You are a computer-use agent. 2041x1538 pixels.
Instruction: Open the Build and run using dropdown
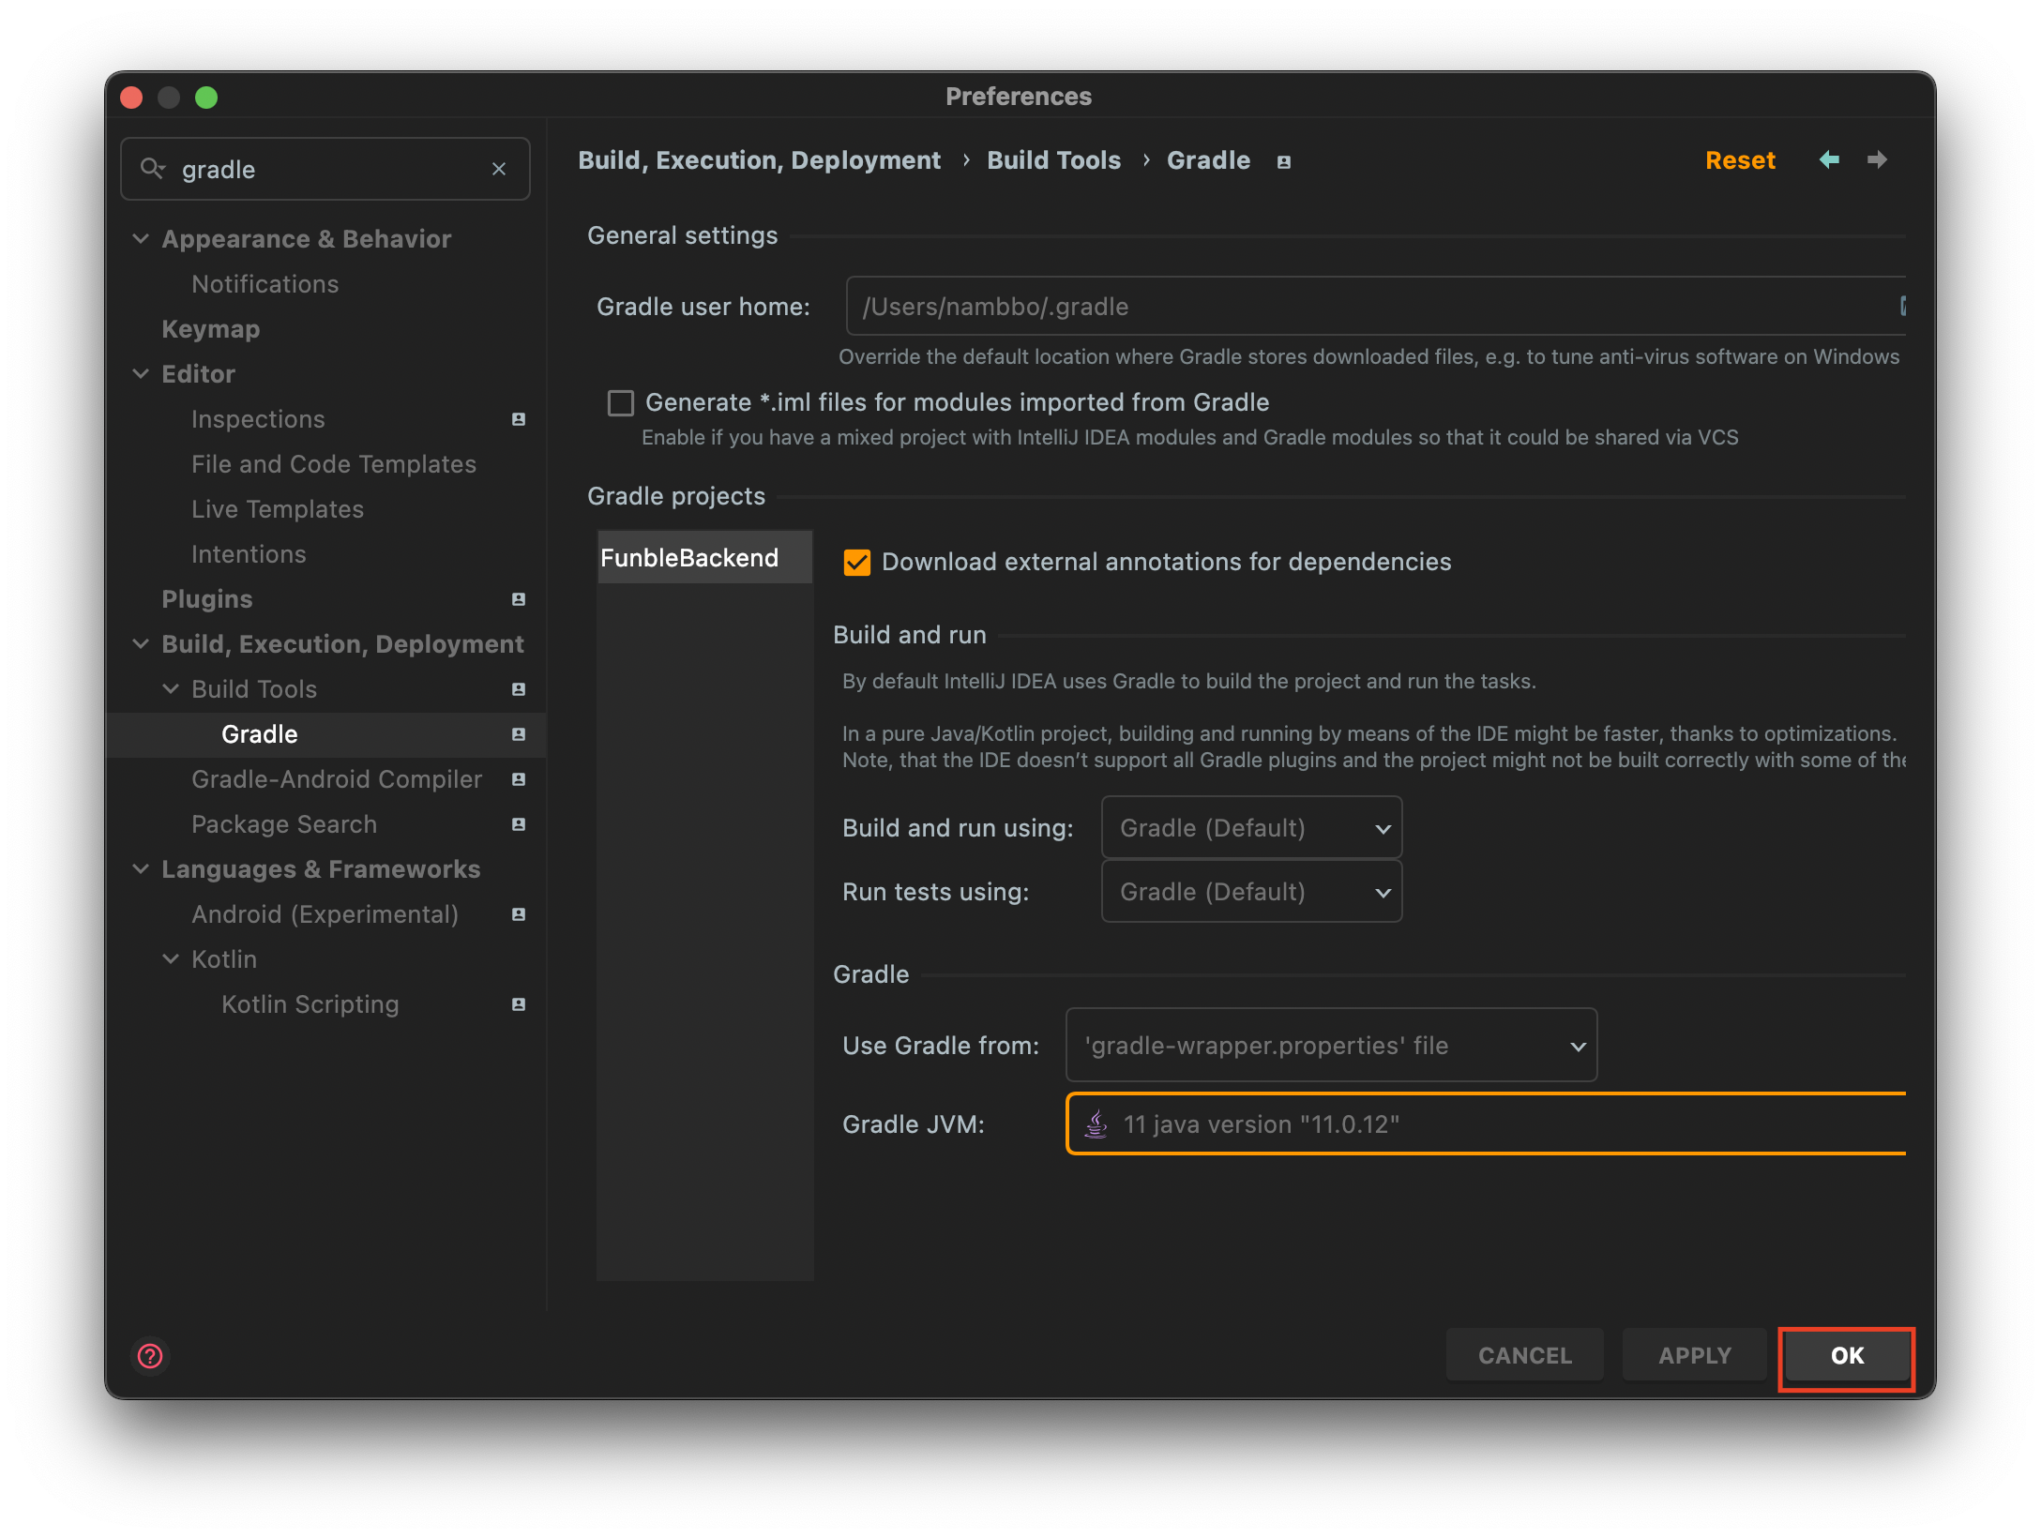pyautogui.click(x=1251, y=828)
